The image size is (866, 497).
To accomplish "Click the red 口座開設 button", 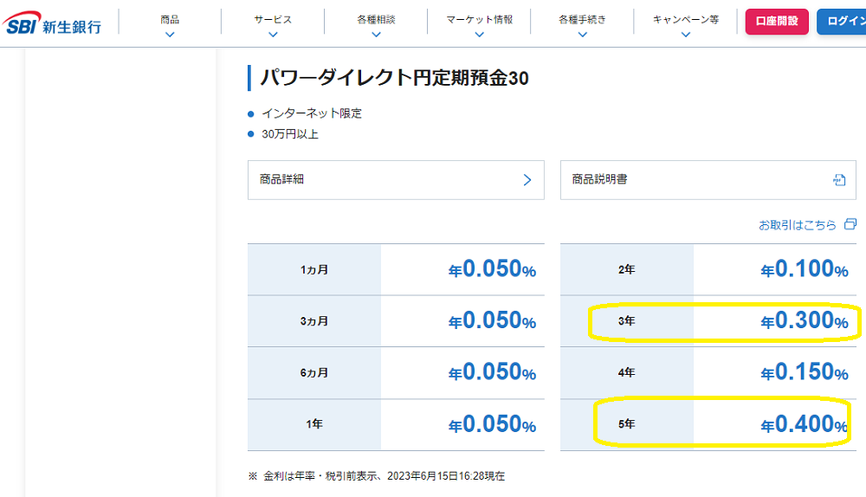I will tap(777, 22).
